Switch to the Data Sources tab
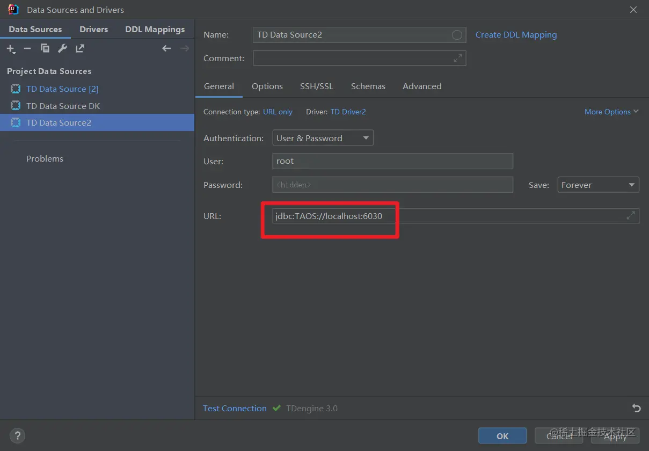 coord(35,30)
